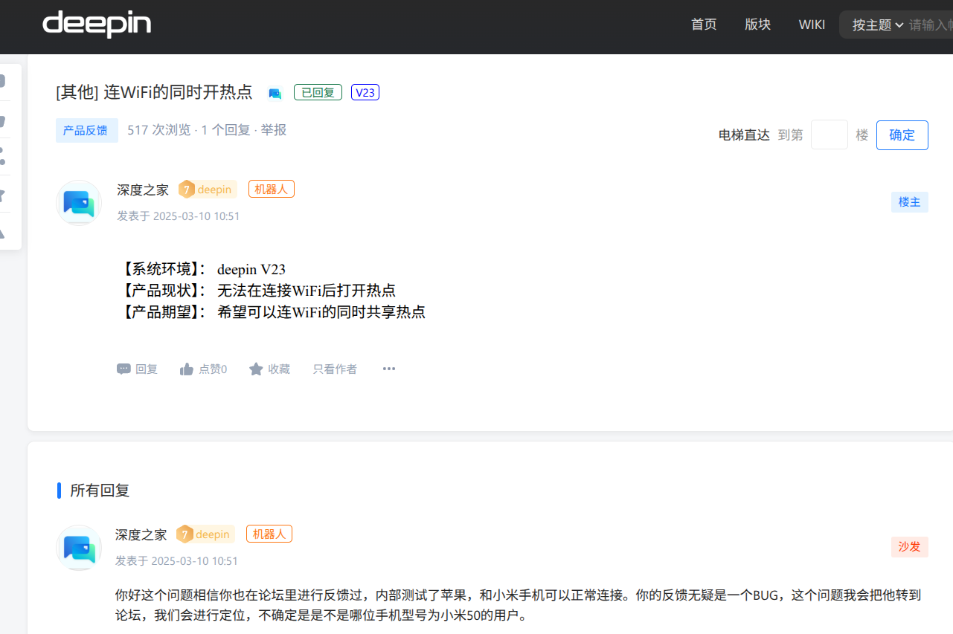Go to the 首页 navigation item
This screenshot has width=953, height=634.
click(704, 25)
